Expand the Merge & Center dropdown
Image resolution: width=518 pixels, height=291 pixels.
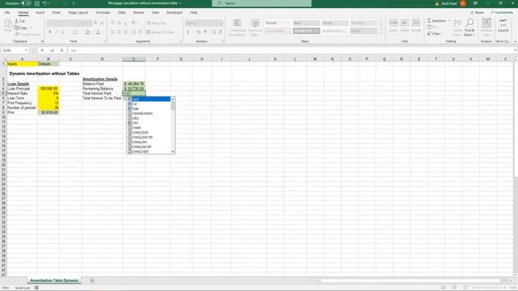click(178, 32)
